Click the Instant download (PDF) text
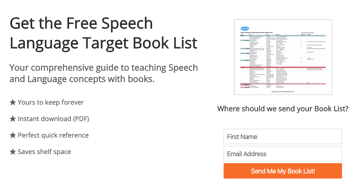Image resolution: width=357 pixels, height=195 pixels. [53, 119]
